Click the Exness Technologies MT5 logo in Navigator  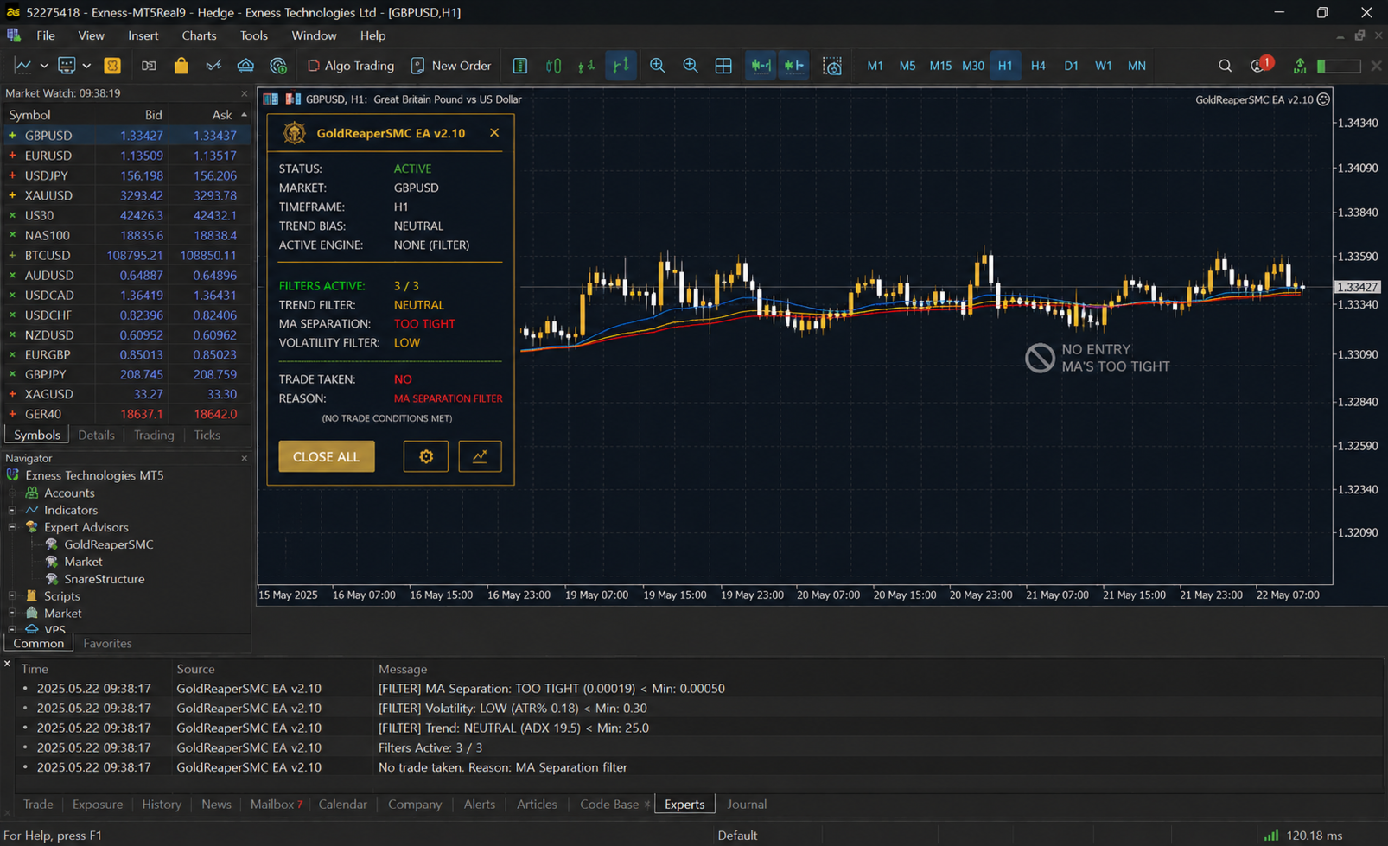click(x=13, y=475)
